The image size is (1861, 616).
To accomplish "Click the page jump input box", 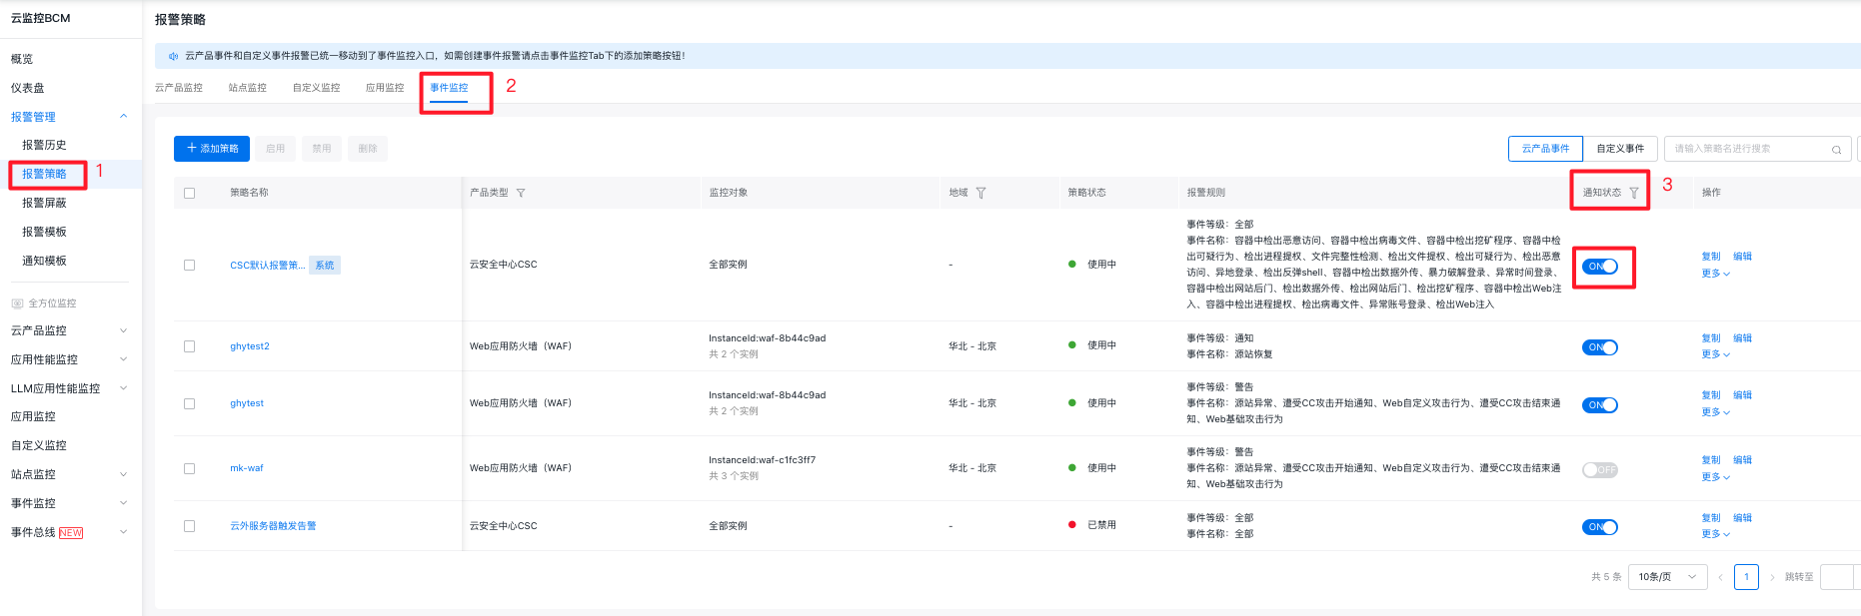I will (1839, 577).
